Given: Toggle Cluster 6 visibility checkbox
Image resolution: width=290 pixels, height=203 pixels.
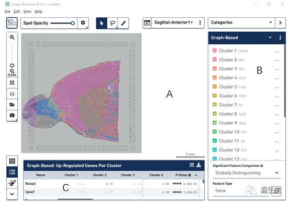Looking at the screenshot, I should coord(215,95).
